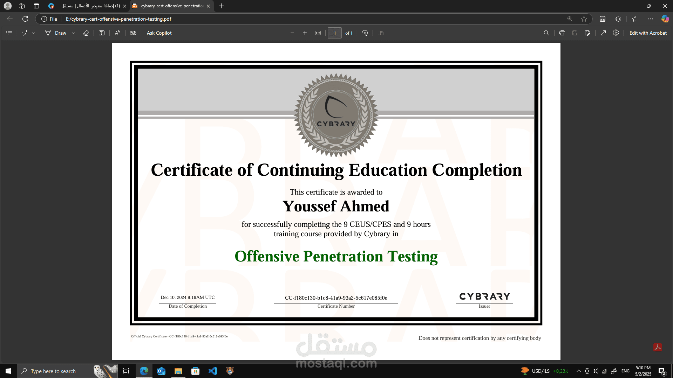Start Read aloud for the PDF

click(x=118, y=33)
